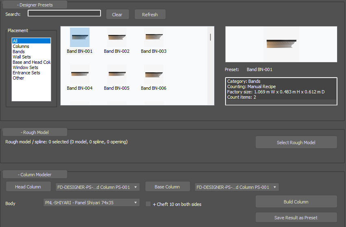346x227 pixels.
Task: Collapse the Column Modeler rollout
Action: [35, 175]
